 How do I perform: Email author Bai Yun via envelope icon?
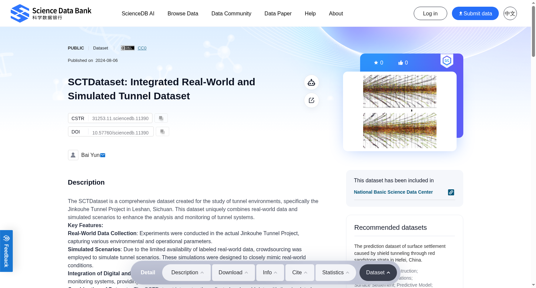(x=103, y=155)
